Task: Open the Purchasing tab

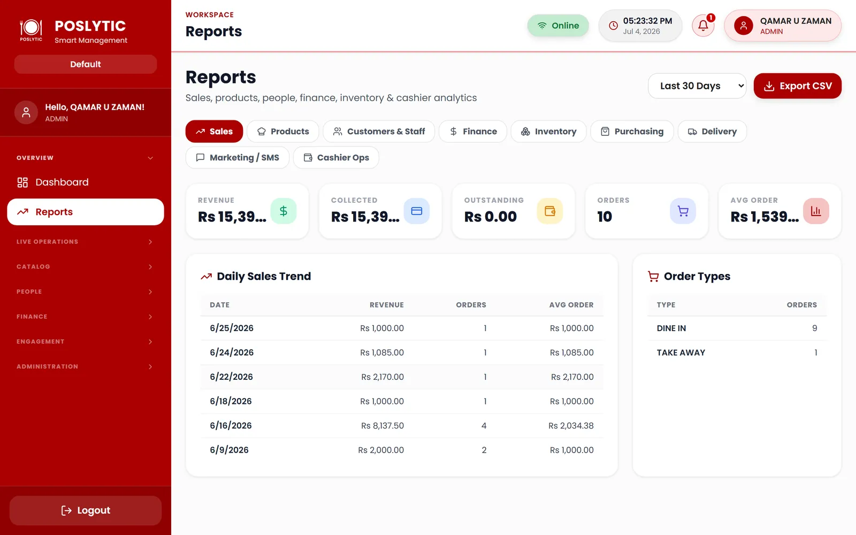Action: pos(632,132)
